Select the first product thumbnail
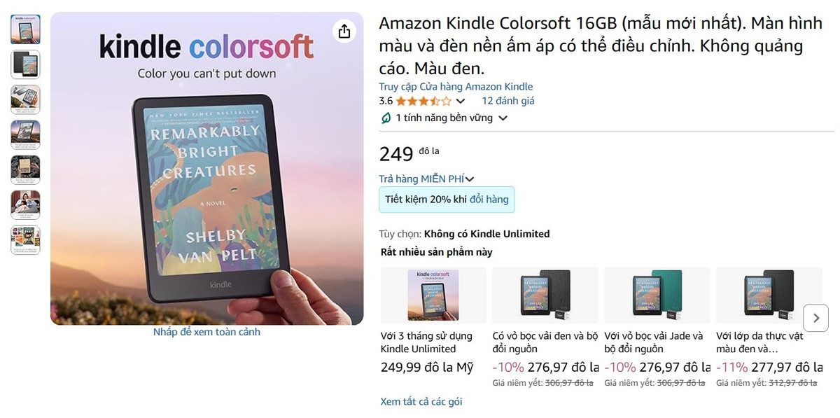 (25, 29)
